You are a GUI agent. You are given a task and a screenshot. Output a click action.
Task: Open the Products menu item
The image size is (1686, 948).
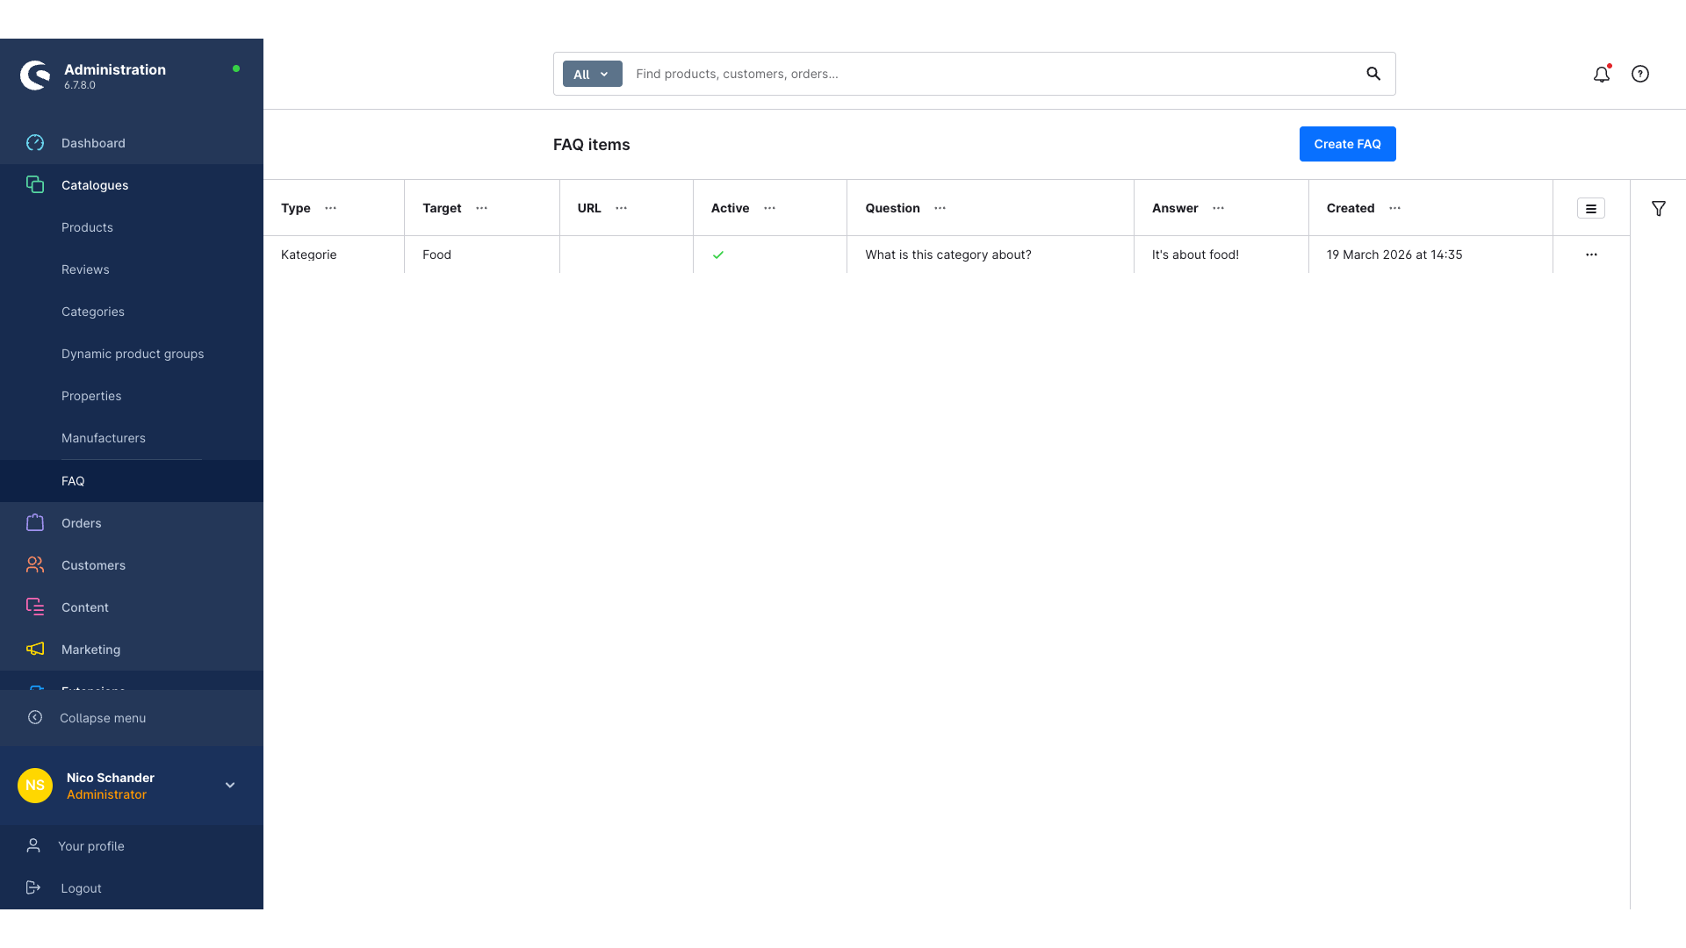[x=87, y=227]
